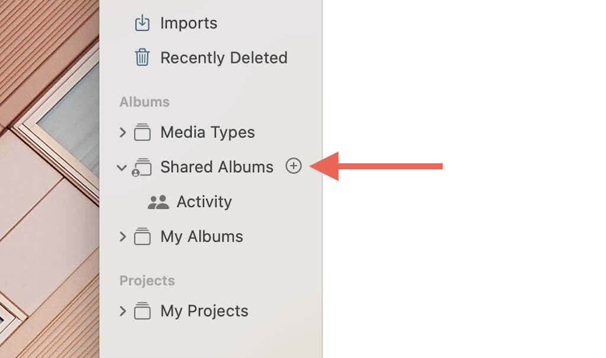The height and width of the screenshot is (358, 606).
Task: Click the Recently Deleted trash icon
Action: coord(142,57)
